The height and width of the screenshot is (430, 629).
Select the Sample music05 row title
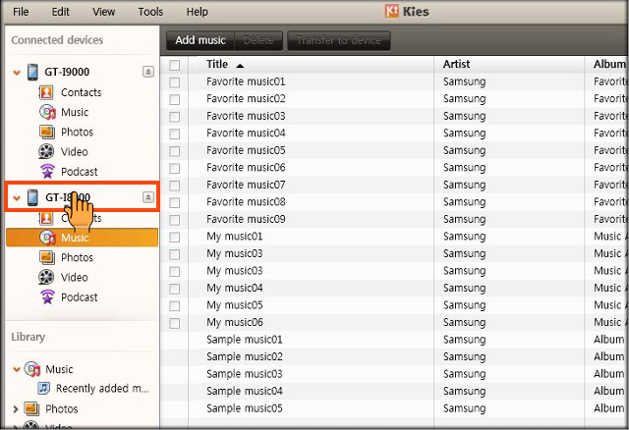click(x=245, y=408)
